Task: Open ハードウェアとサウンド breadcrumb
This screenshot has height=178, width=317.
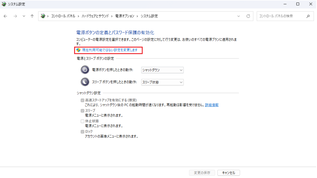Action: [x=95, y=16]
